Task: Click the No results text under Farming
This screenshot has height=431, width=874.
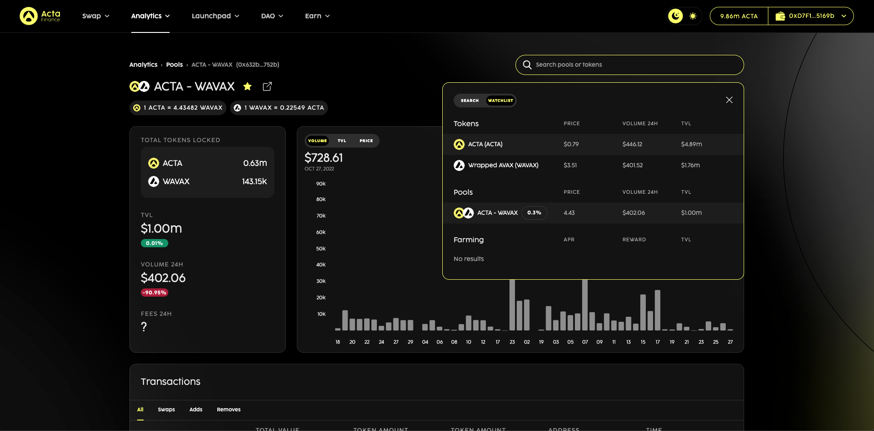Action: (469, 259)
